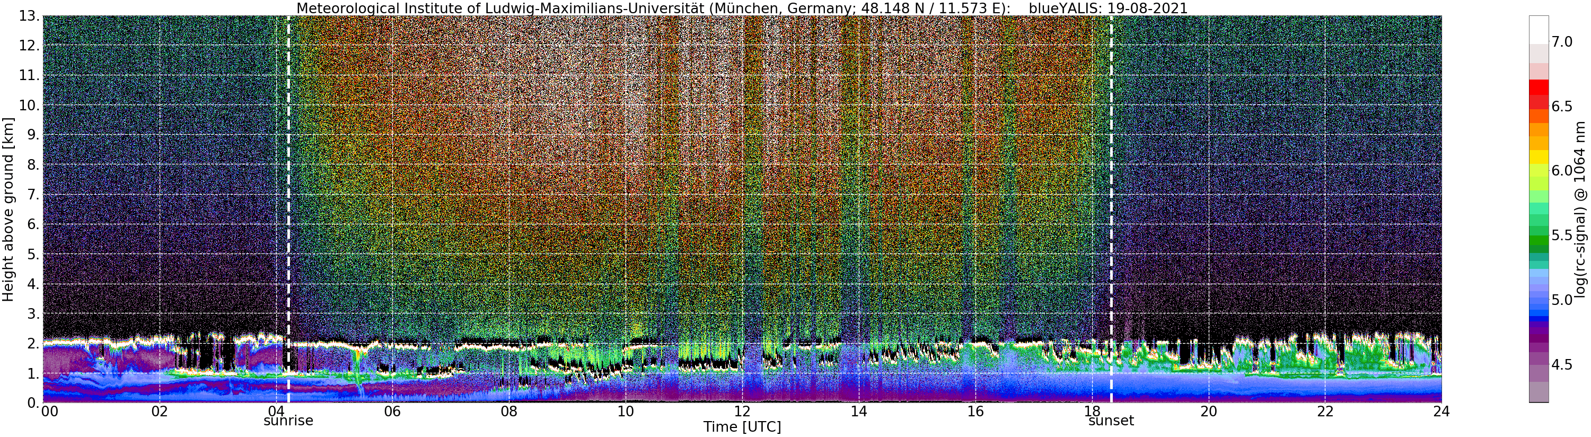Click the x-axis tick label '10'

[626, 412]
